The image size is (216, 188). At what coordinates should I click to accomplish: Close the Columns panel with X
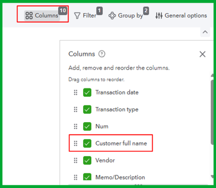tap(202, 54)
